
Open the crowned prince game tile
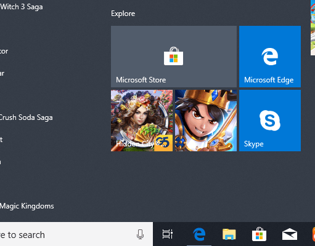(x=206, y=121)
